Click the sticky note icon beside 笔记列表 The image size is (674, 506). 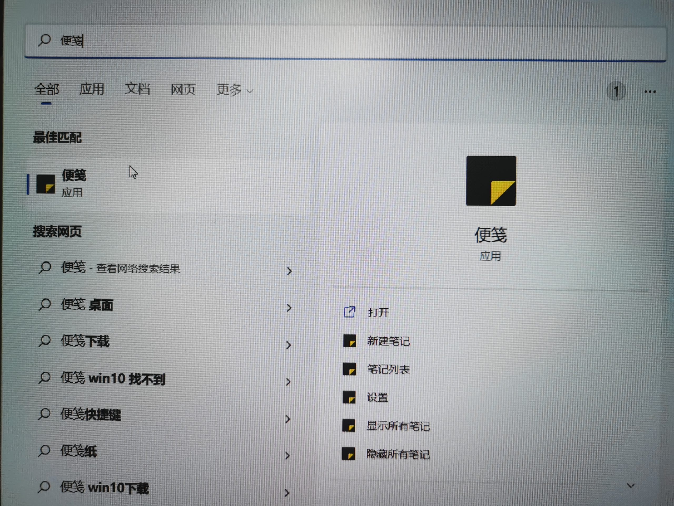[x=349, y=369]
